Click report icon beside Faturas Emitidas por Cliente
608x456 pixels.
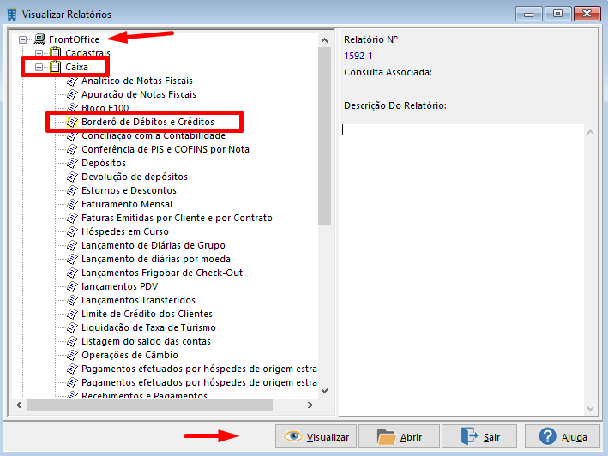pyautogui.click(x=72, y=218)
